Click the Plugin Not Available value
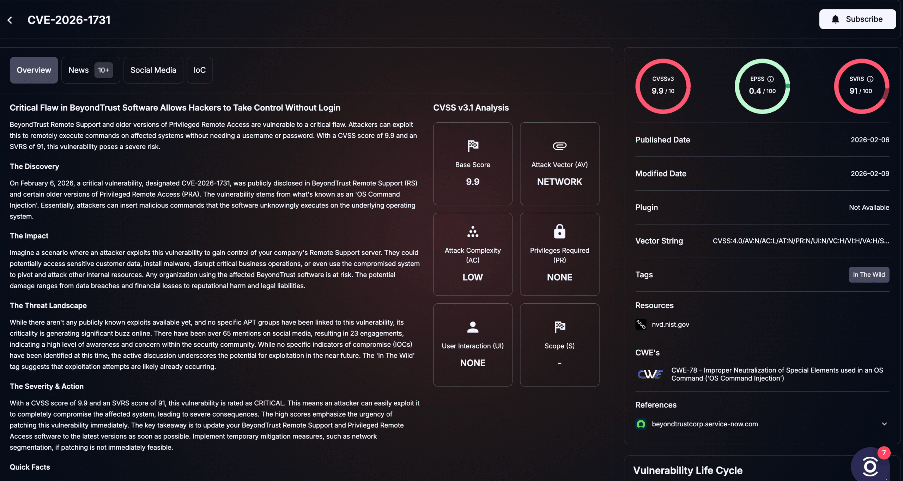This screenshot has height=481, width=903. (869, 208)
